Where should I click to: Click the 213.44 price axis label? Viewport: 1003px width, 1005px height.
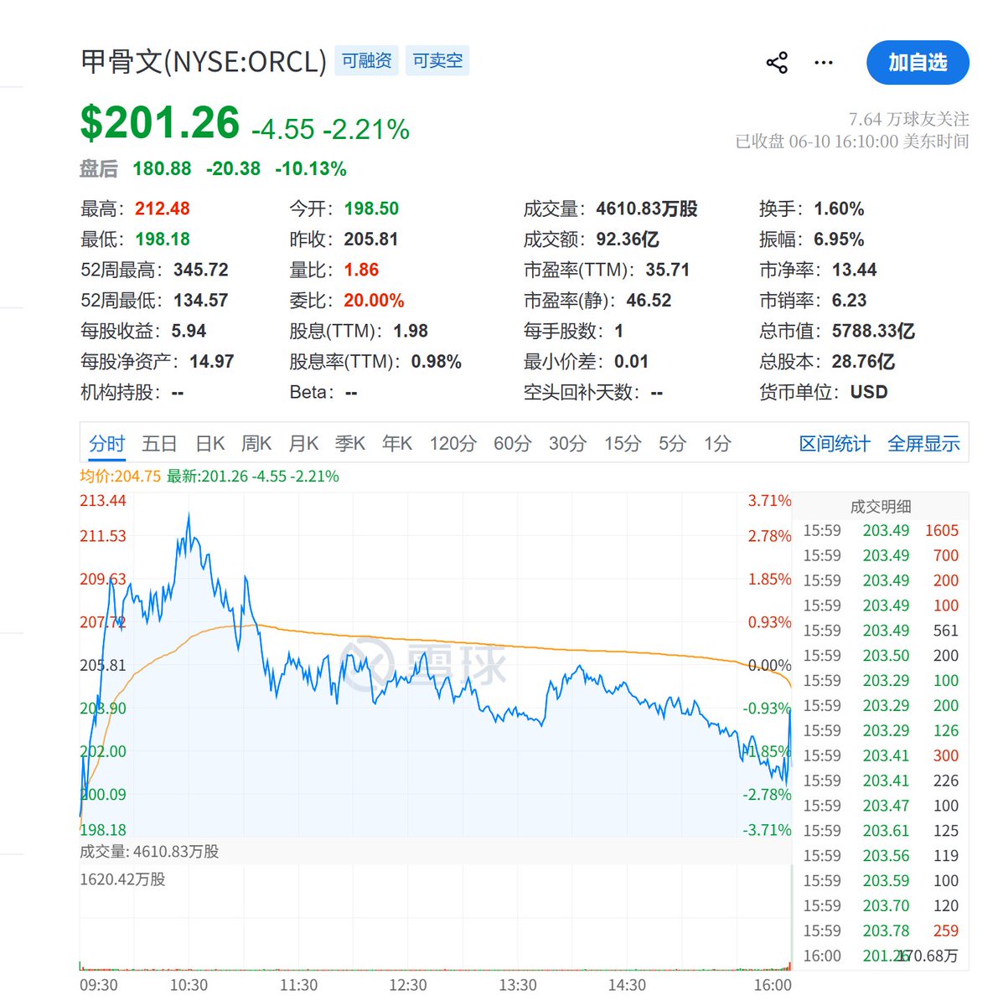point(103,500)
